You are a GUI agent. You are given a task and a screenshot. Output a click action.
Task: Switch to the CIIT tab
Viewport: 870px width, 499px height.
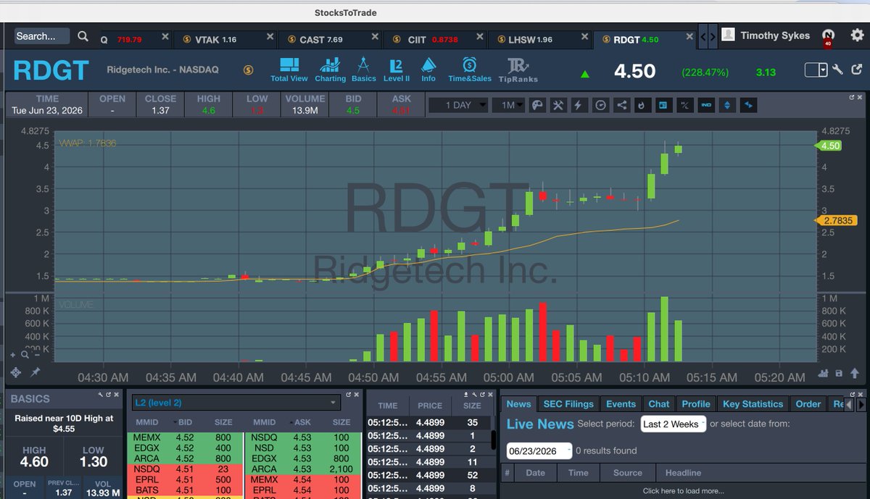click(435, 39)
